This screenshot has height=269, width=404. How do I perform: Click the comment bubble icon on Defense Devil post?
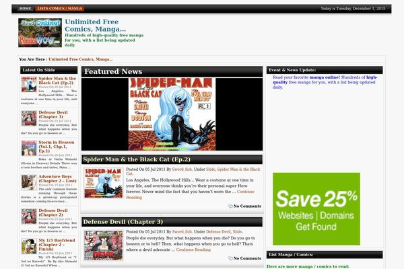(230, 258)
